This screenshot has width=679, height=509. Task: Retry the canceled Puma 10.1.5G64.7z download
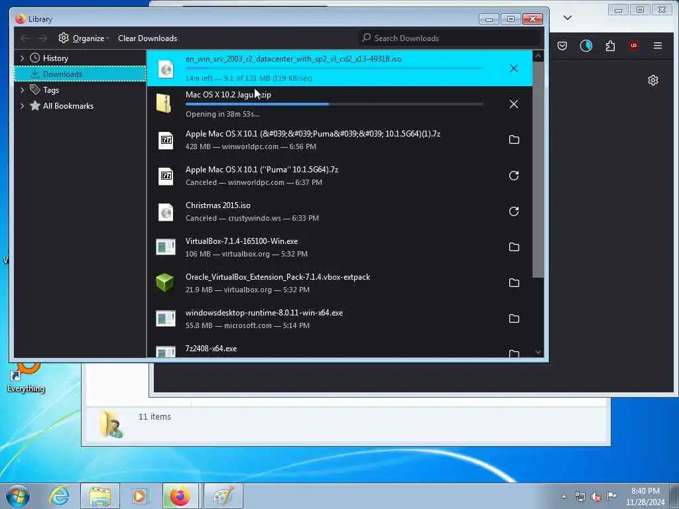pyautogui.click(x=514, y=176)
